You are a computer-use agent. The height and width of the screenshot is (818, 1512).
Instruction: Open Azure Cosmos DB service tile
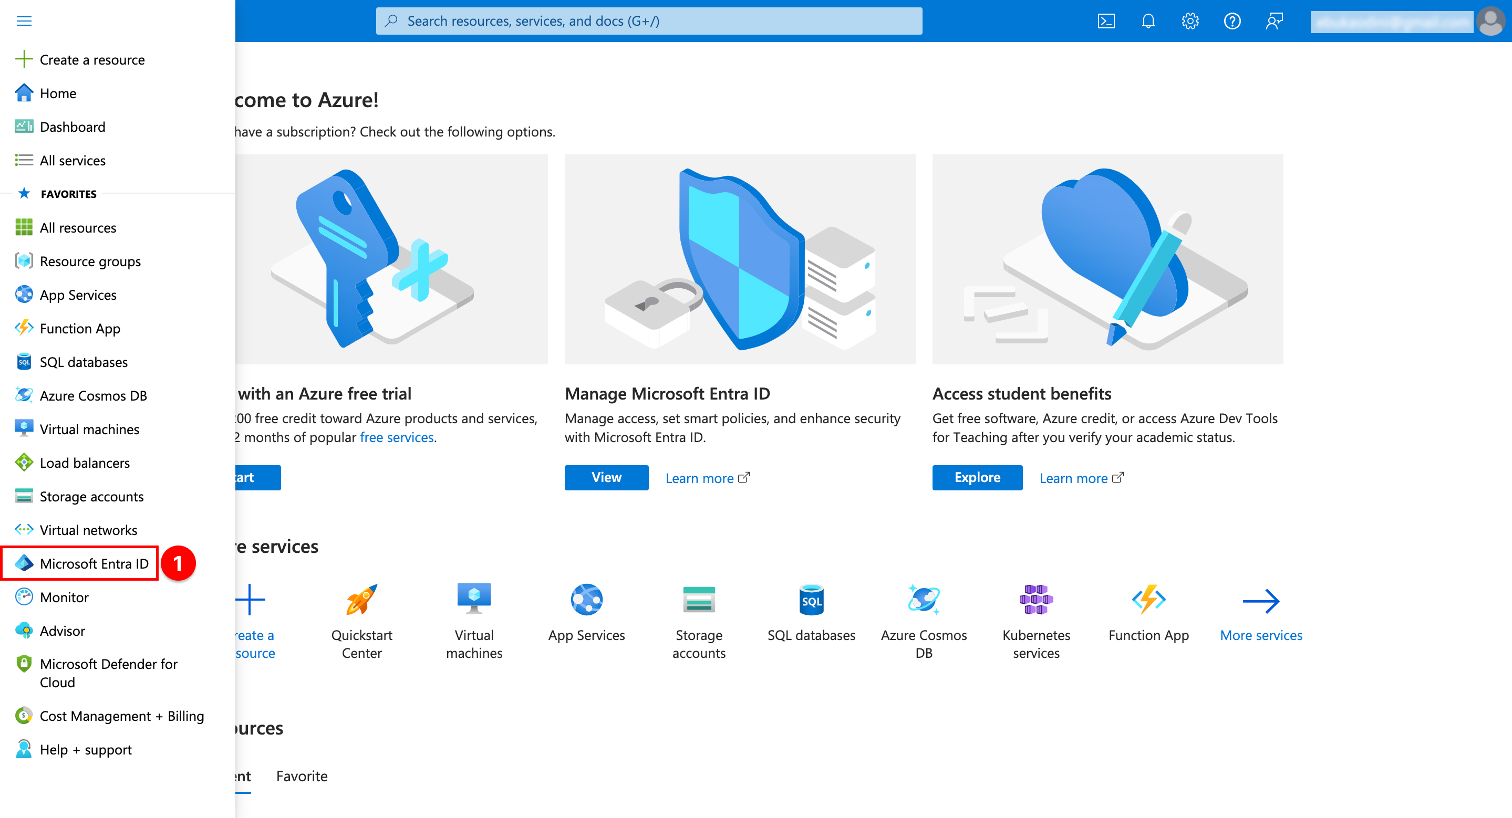tap(923, 600)
